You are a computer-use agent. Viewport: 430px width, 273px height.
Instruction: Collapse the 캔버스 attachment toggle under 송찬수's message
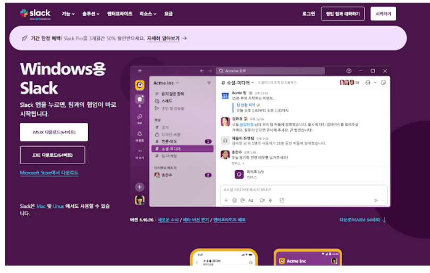(x=238, y=164)
